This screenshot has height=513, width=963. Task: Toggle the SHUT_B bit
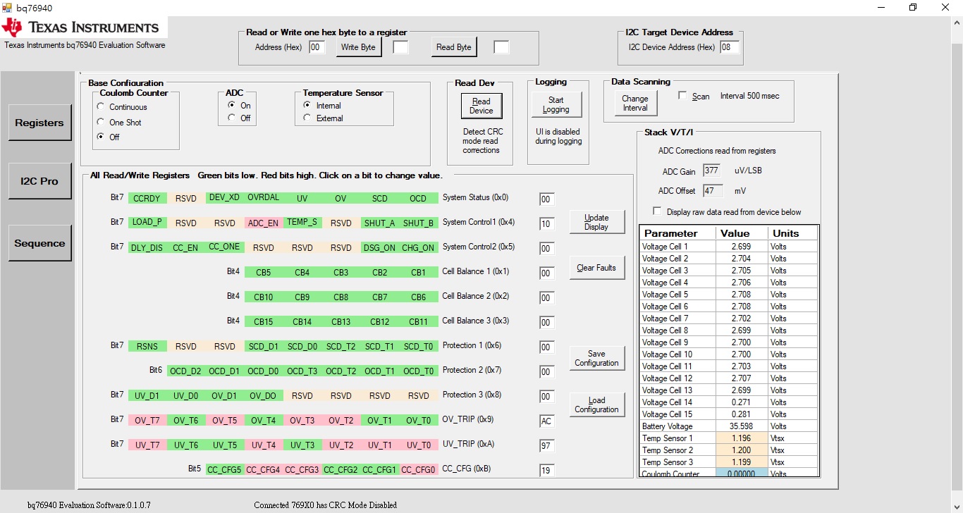click(419, 223)
